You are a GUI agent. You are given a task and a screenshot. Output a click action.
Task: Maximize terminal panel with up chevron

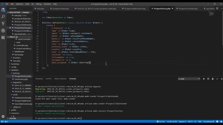pos(217,79)
